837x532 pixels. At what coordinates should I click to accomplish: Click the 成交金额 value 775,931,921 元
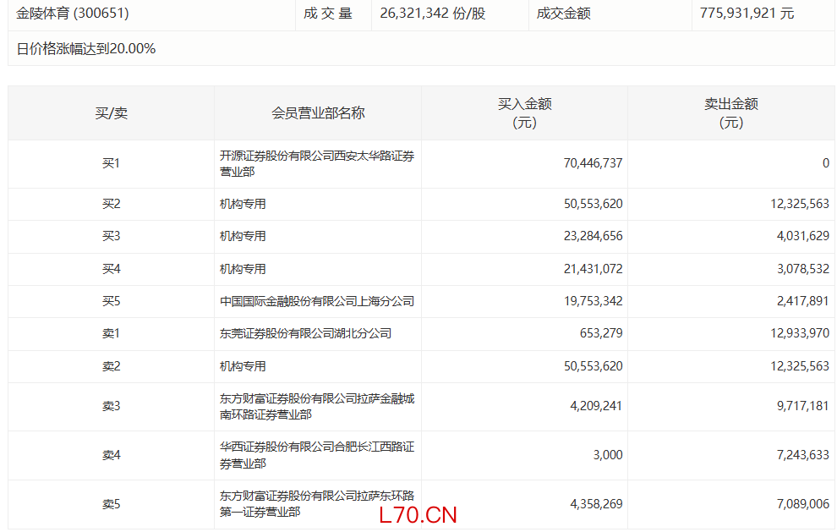747,14
